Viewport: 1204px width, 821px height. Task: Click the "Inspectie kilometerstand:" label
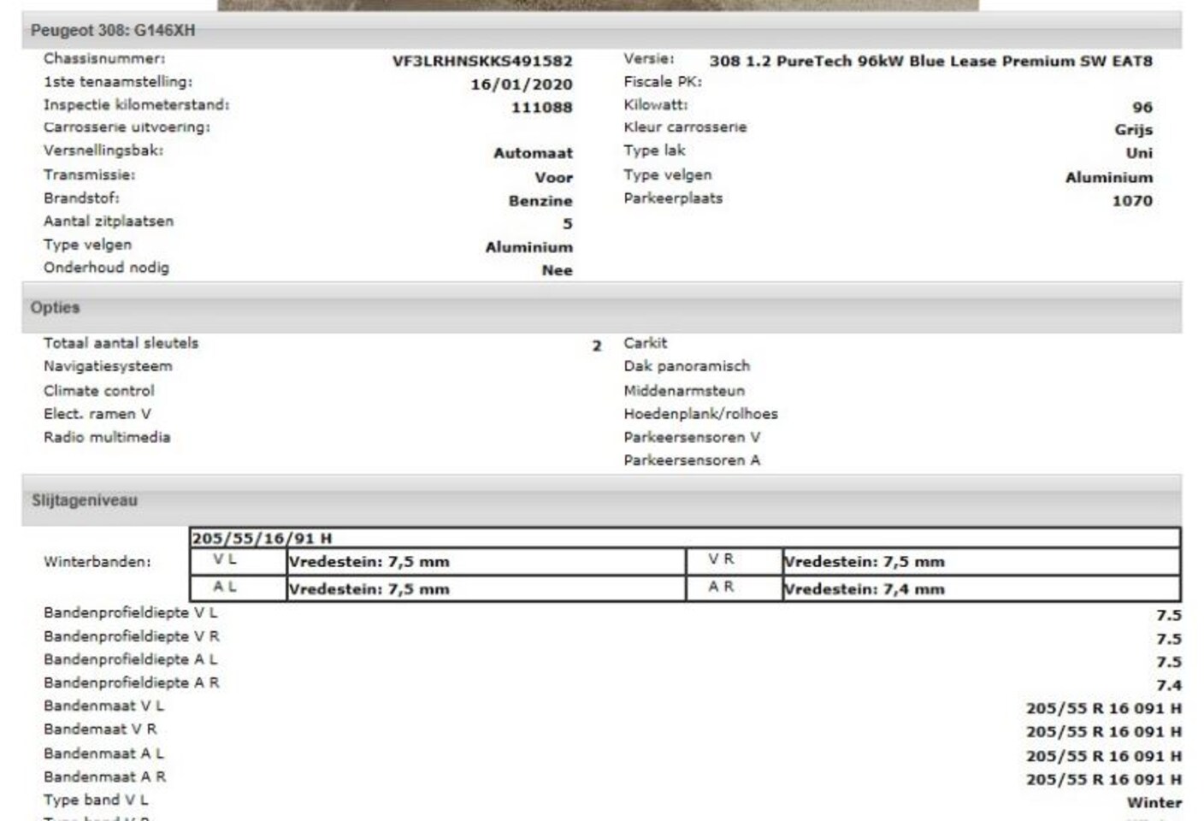pyautogui.click(x=137, y=104)
